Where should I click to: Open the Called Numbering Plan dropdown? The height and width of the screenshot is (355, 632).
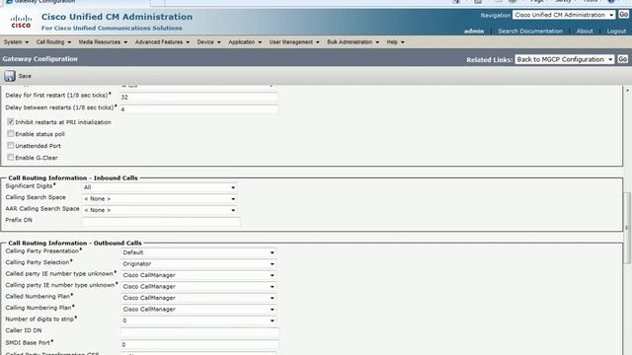pyautogui.click(x=198, y=298)
